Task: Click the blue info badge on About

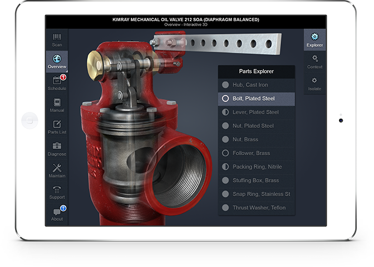Action: coord(63,208)
